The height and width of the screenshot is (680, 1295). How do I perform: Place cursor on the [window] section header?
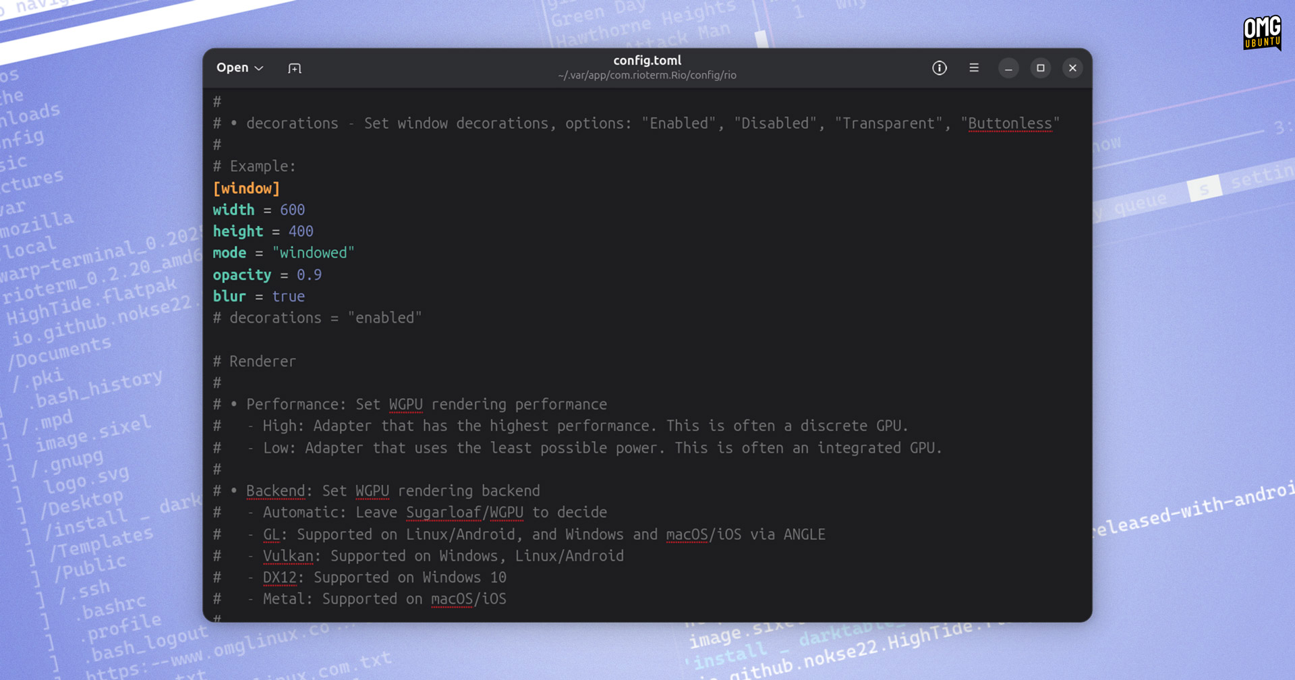click(246, 188)
